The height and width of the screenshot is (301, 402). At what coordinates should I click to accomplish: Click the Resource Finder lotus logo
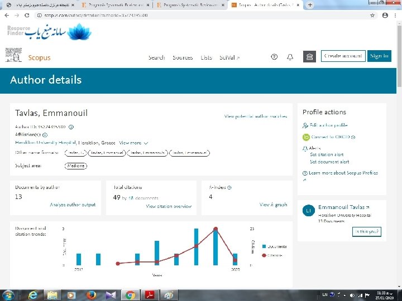[79, 32]
